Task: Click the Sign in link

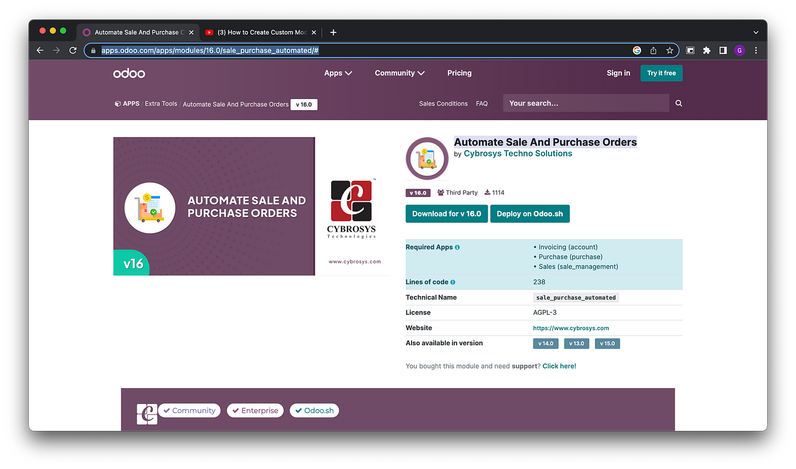Action: 618,73
